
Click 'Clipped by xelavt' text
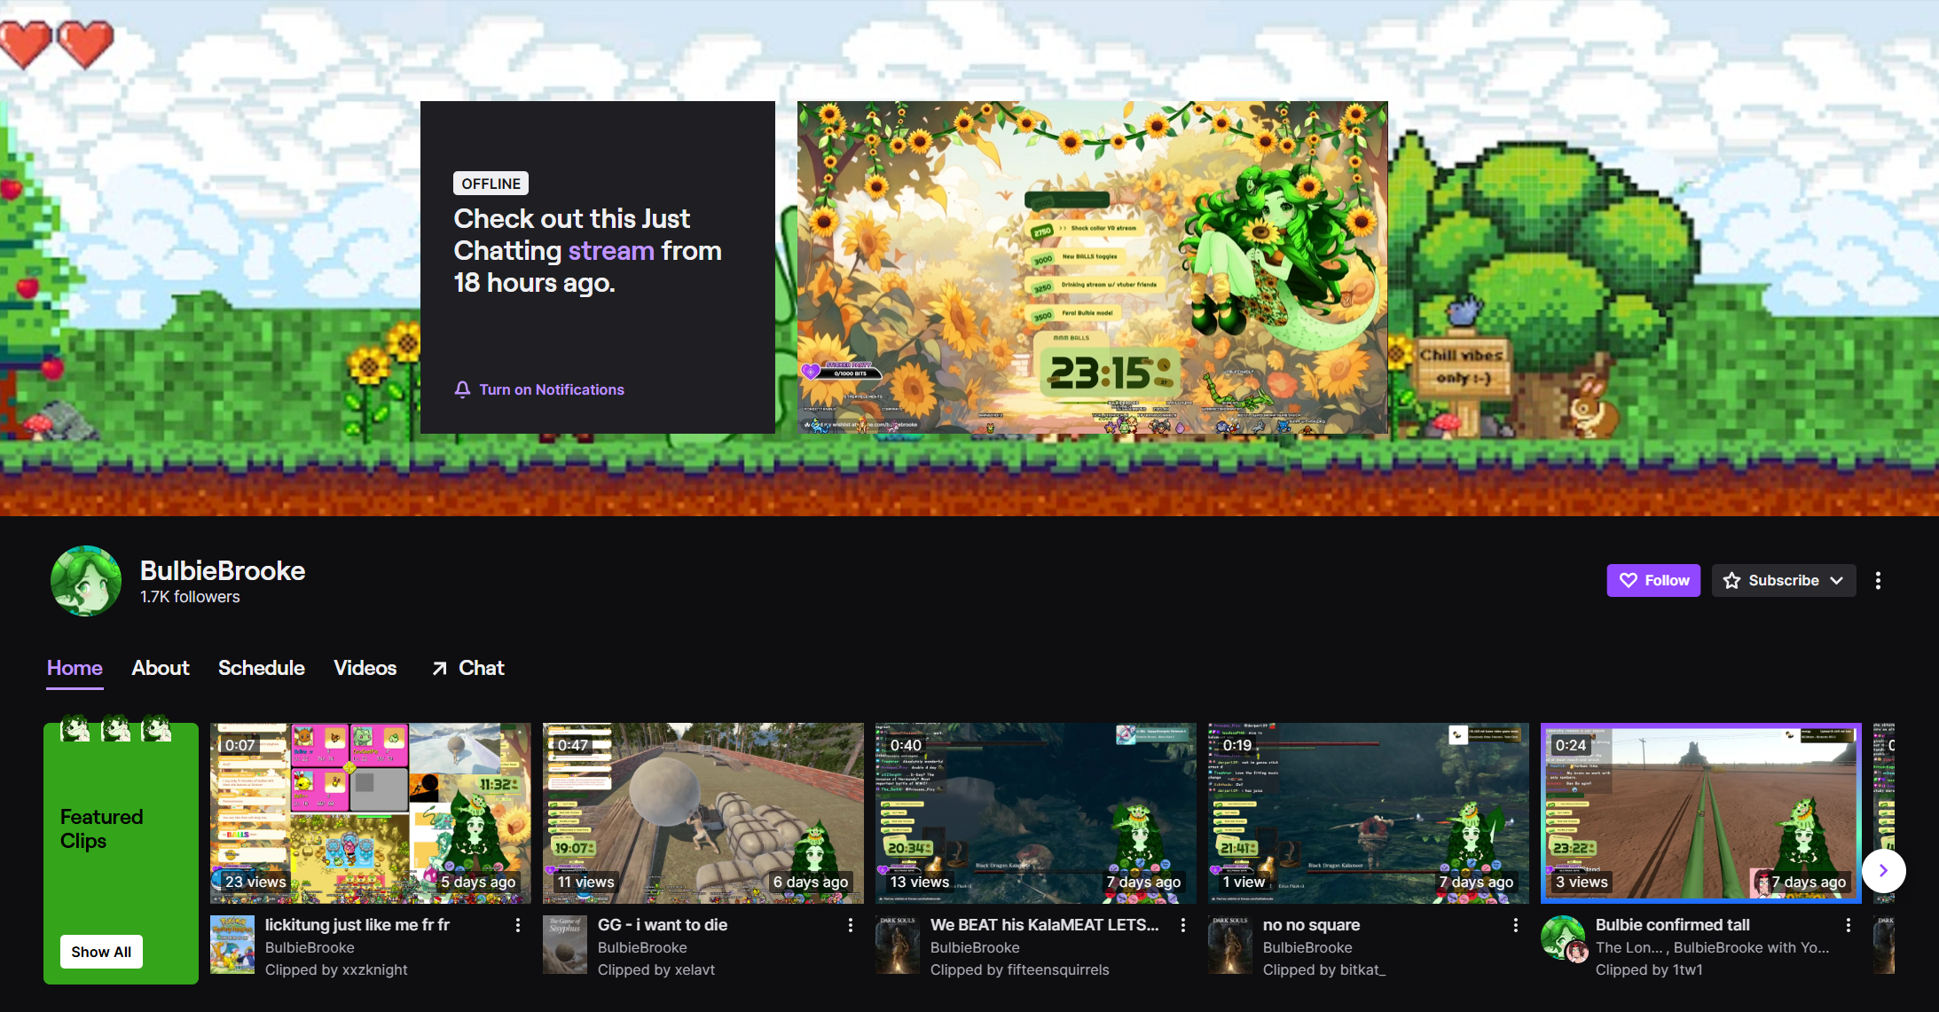[x=656, y=969]
